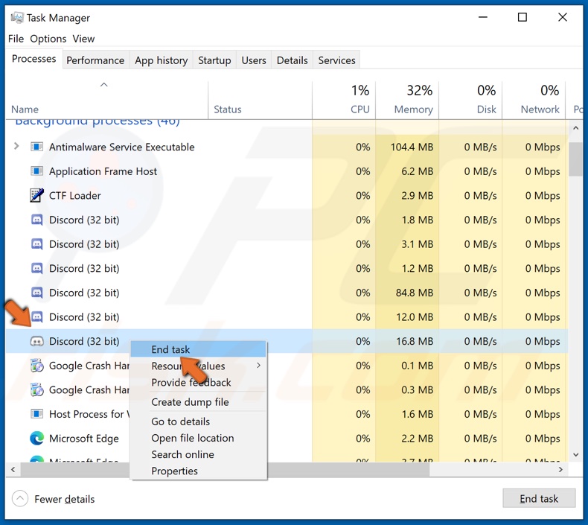Click the Host Process icon
The image size is (588, 525).
click(x=36, y=414)
